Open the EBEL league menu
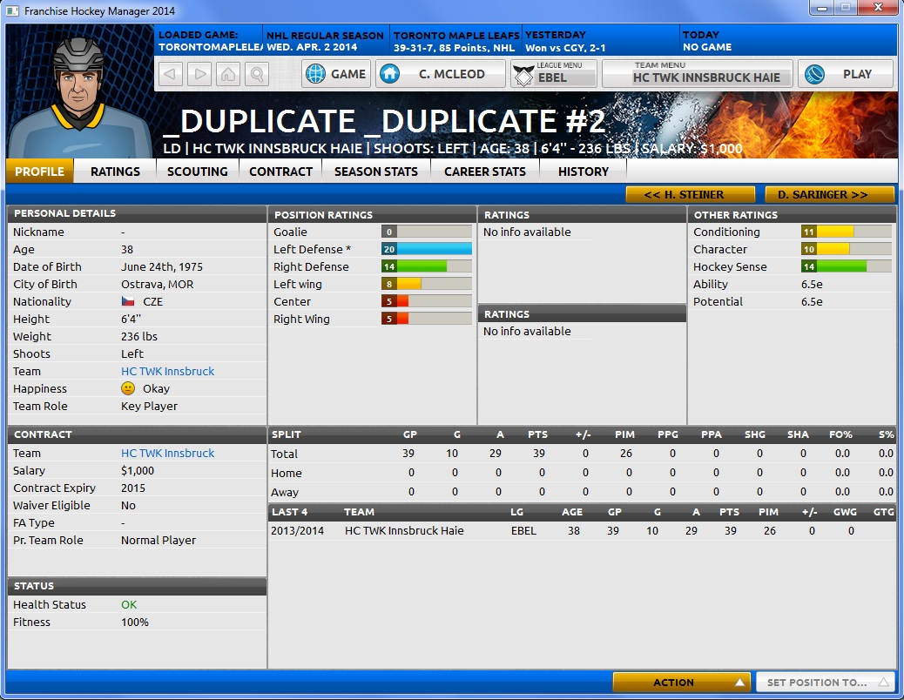 coord(554,74)
